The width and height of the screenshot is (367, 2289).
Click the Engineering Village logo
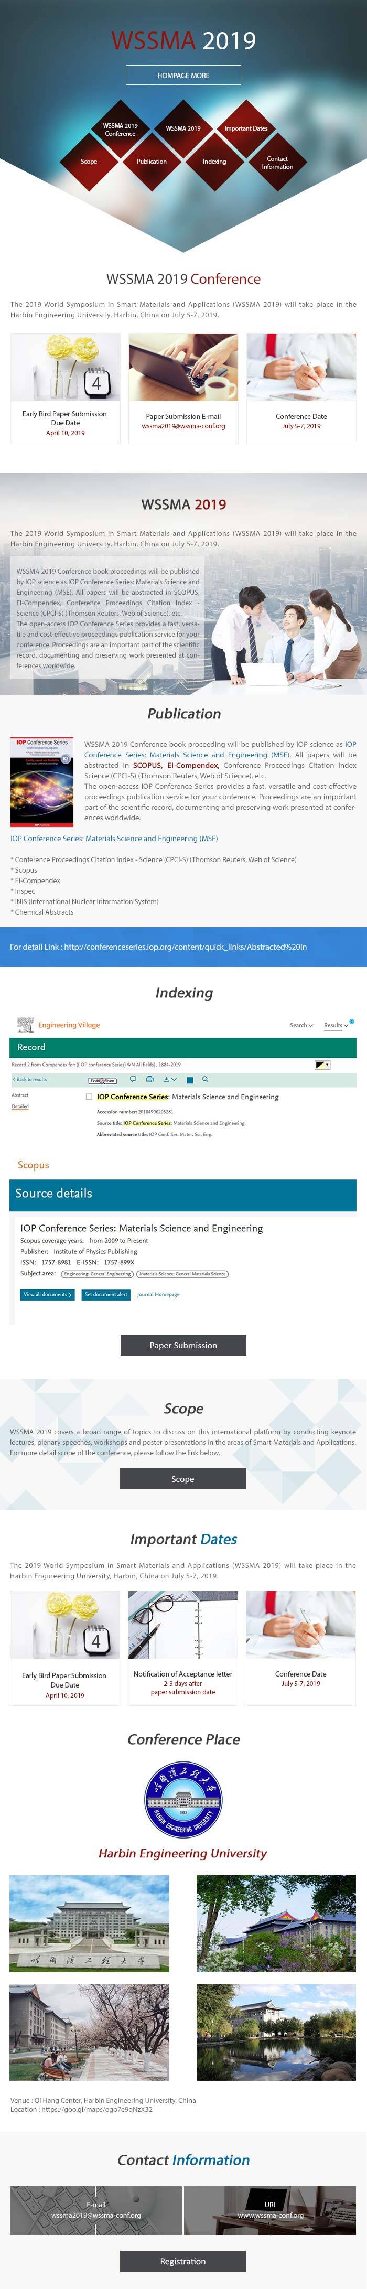[x=59, y=1025]
